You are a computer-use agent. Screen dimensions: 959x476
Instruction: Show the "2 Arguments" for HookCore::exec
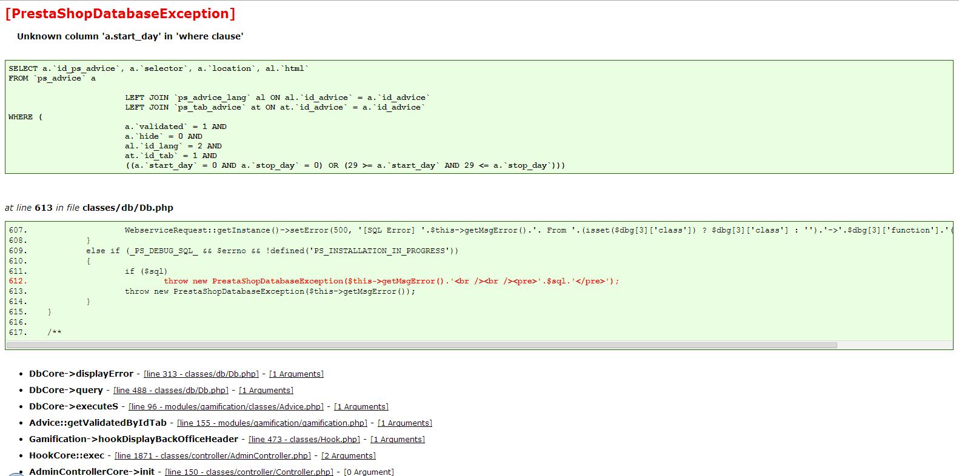pyautogui.click(x=349, y=456)
